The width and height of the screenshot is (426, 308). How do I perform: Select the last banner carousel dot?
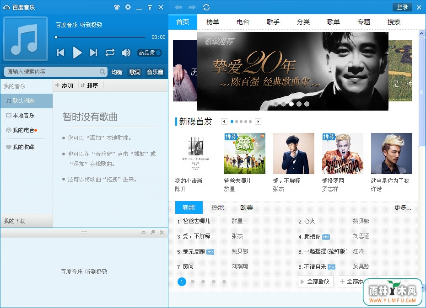click(x=307, y=104)
